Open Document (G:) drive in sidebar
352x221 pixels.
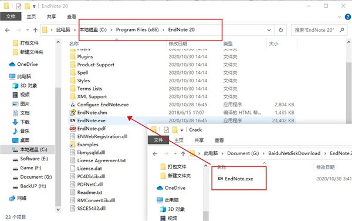[36, 177]
